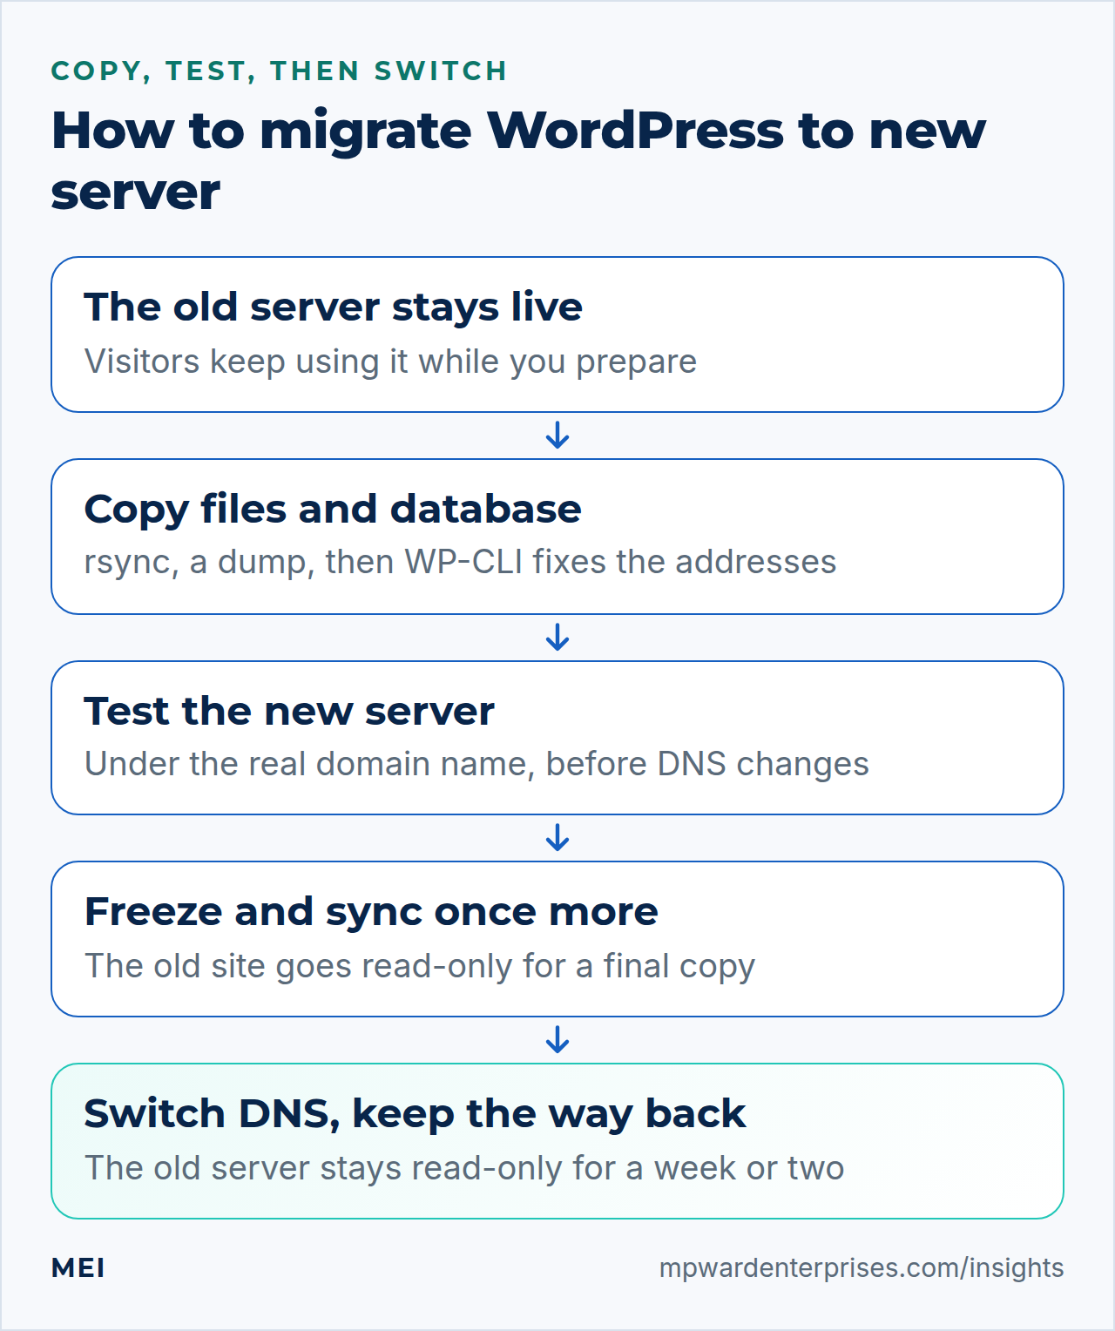The width and height of the screenshot is (1115, 1331).
Task: Select "Visitors keep using it while you prepare"
Action: (x=390, y=361)
